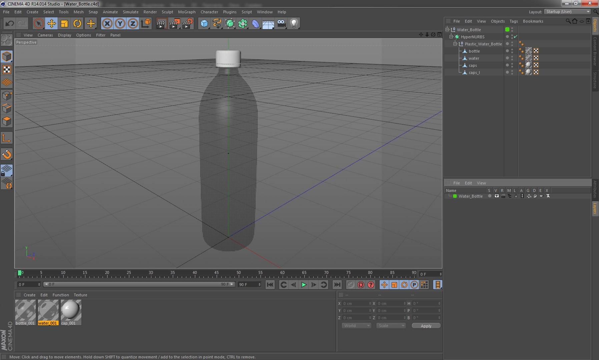Toggle Autokeying red button
This screenshot has height=360, width=599.
pyautogui.click(x=361, y=285)
